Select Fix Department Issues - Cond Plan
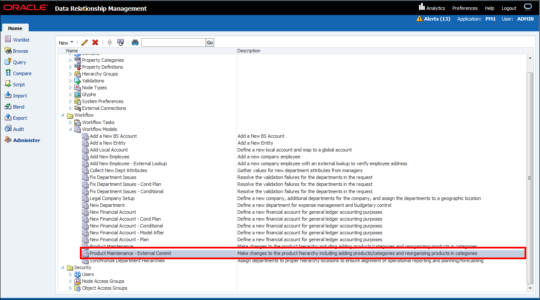The height and width of the screenshot is (300, 540). click(125, 184)
